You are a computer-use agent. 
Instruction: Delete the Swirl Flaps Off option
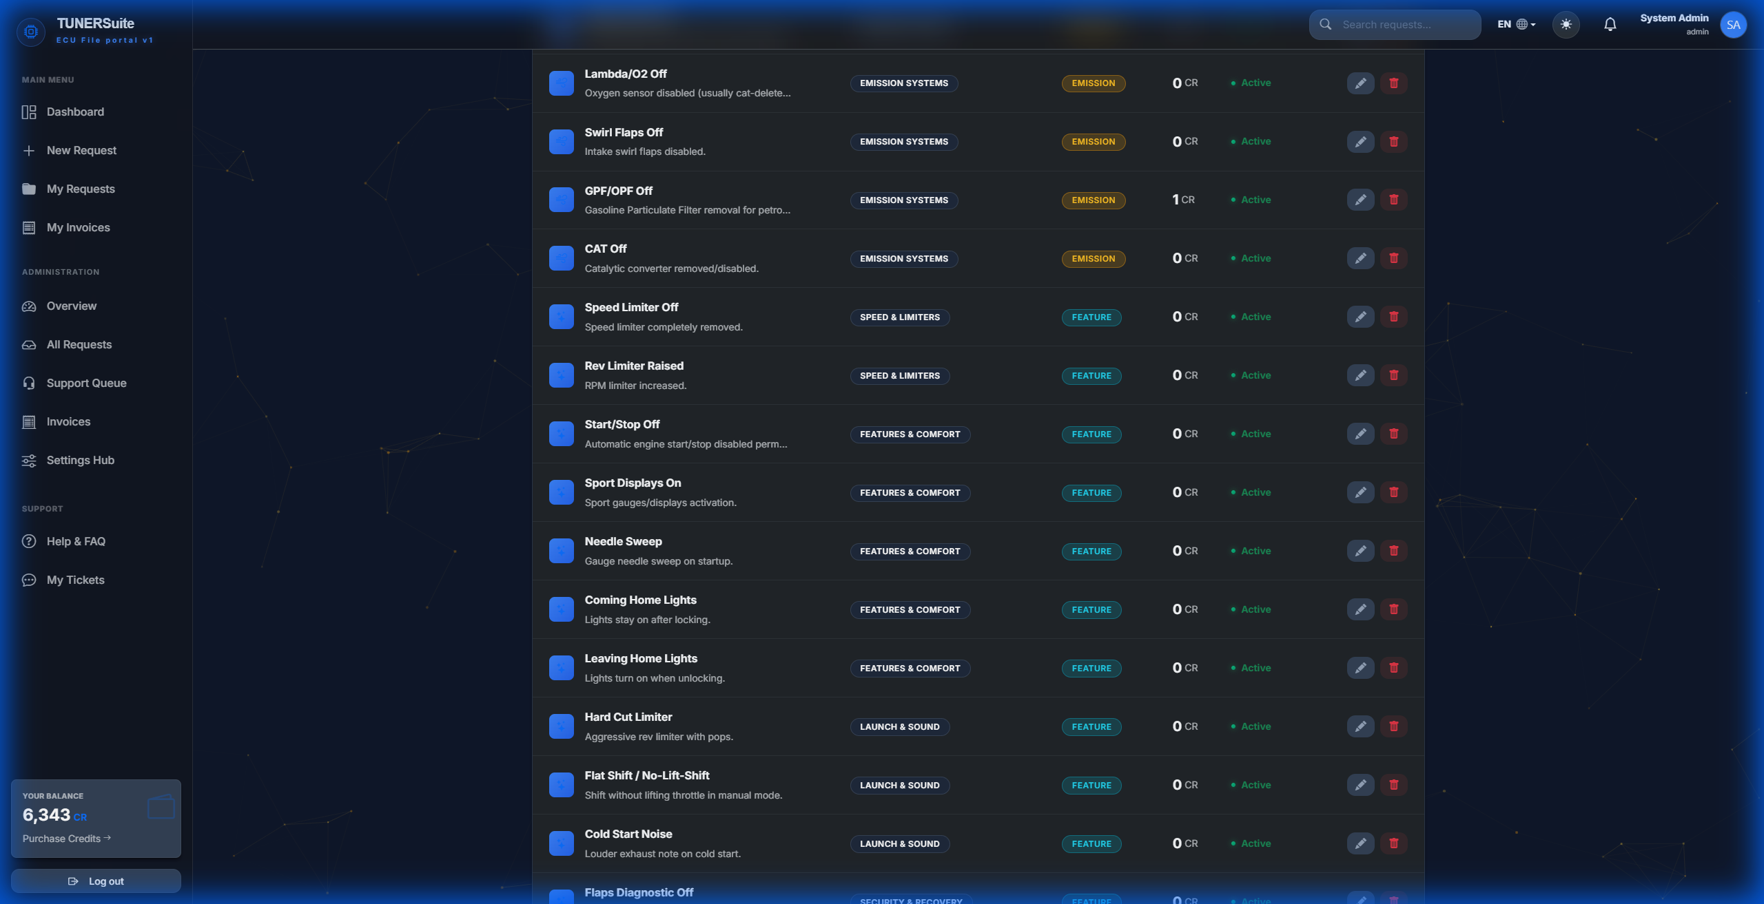pyautogui.click(x=1393, y=142)
